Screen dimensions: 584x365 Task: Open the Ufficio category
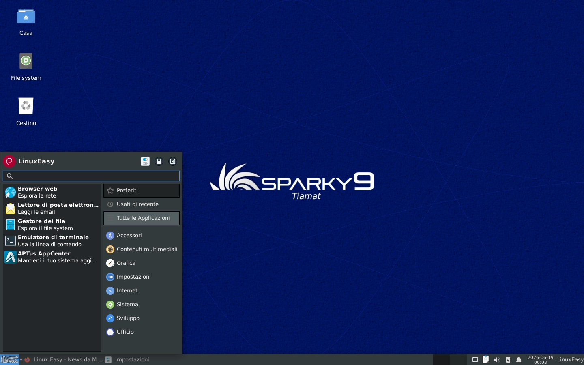click(142, 332)
